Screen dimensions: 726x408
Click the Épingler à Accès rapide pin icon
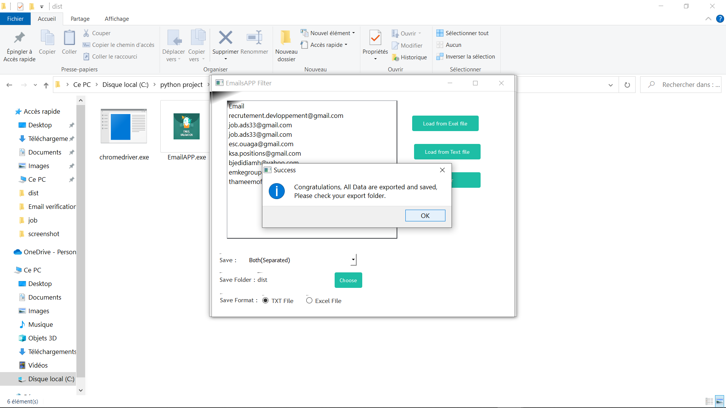click(19, 38)
